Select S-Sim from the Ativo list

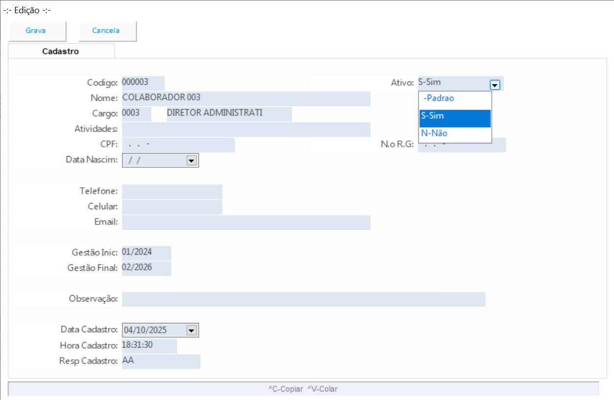[454, 117]
